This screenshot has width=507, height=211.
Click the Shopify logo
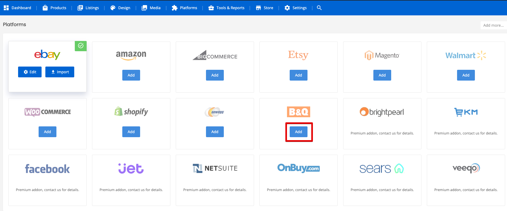click(131, 112)
